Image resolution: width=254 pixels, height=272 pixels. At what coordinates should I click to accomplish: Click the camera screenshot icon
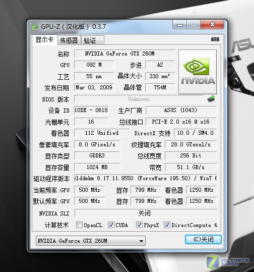pyautogui.click(x=215, y=39)
